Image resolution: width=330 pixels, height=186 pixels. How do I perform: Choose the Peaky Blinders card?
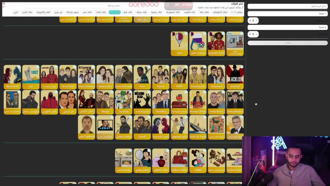(235, 102)
